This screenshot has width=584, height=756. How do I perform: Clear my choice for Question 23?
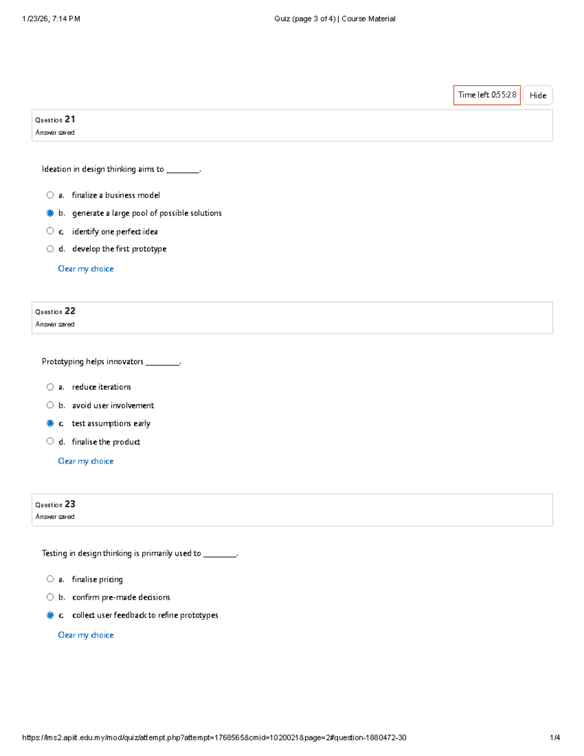pyautogui.click(x=86, y=635)
